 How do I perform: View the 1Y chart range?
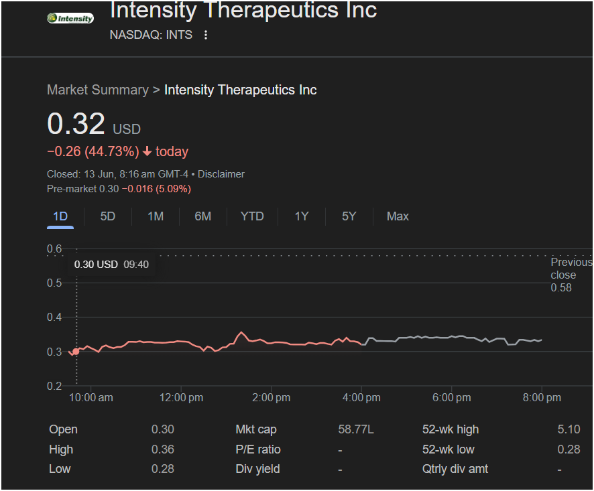tap(302, 216)
